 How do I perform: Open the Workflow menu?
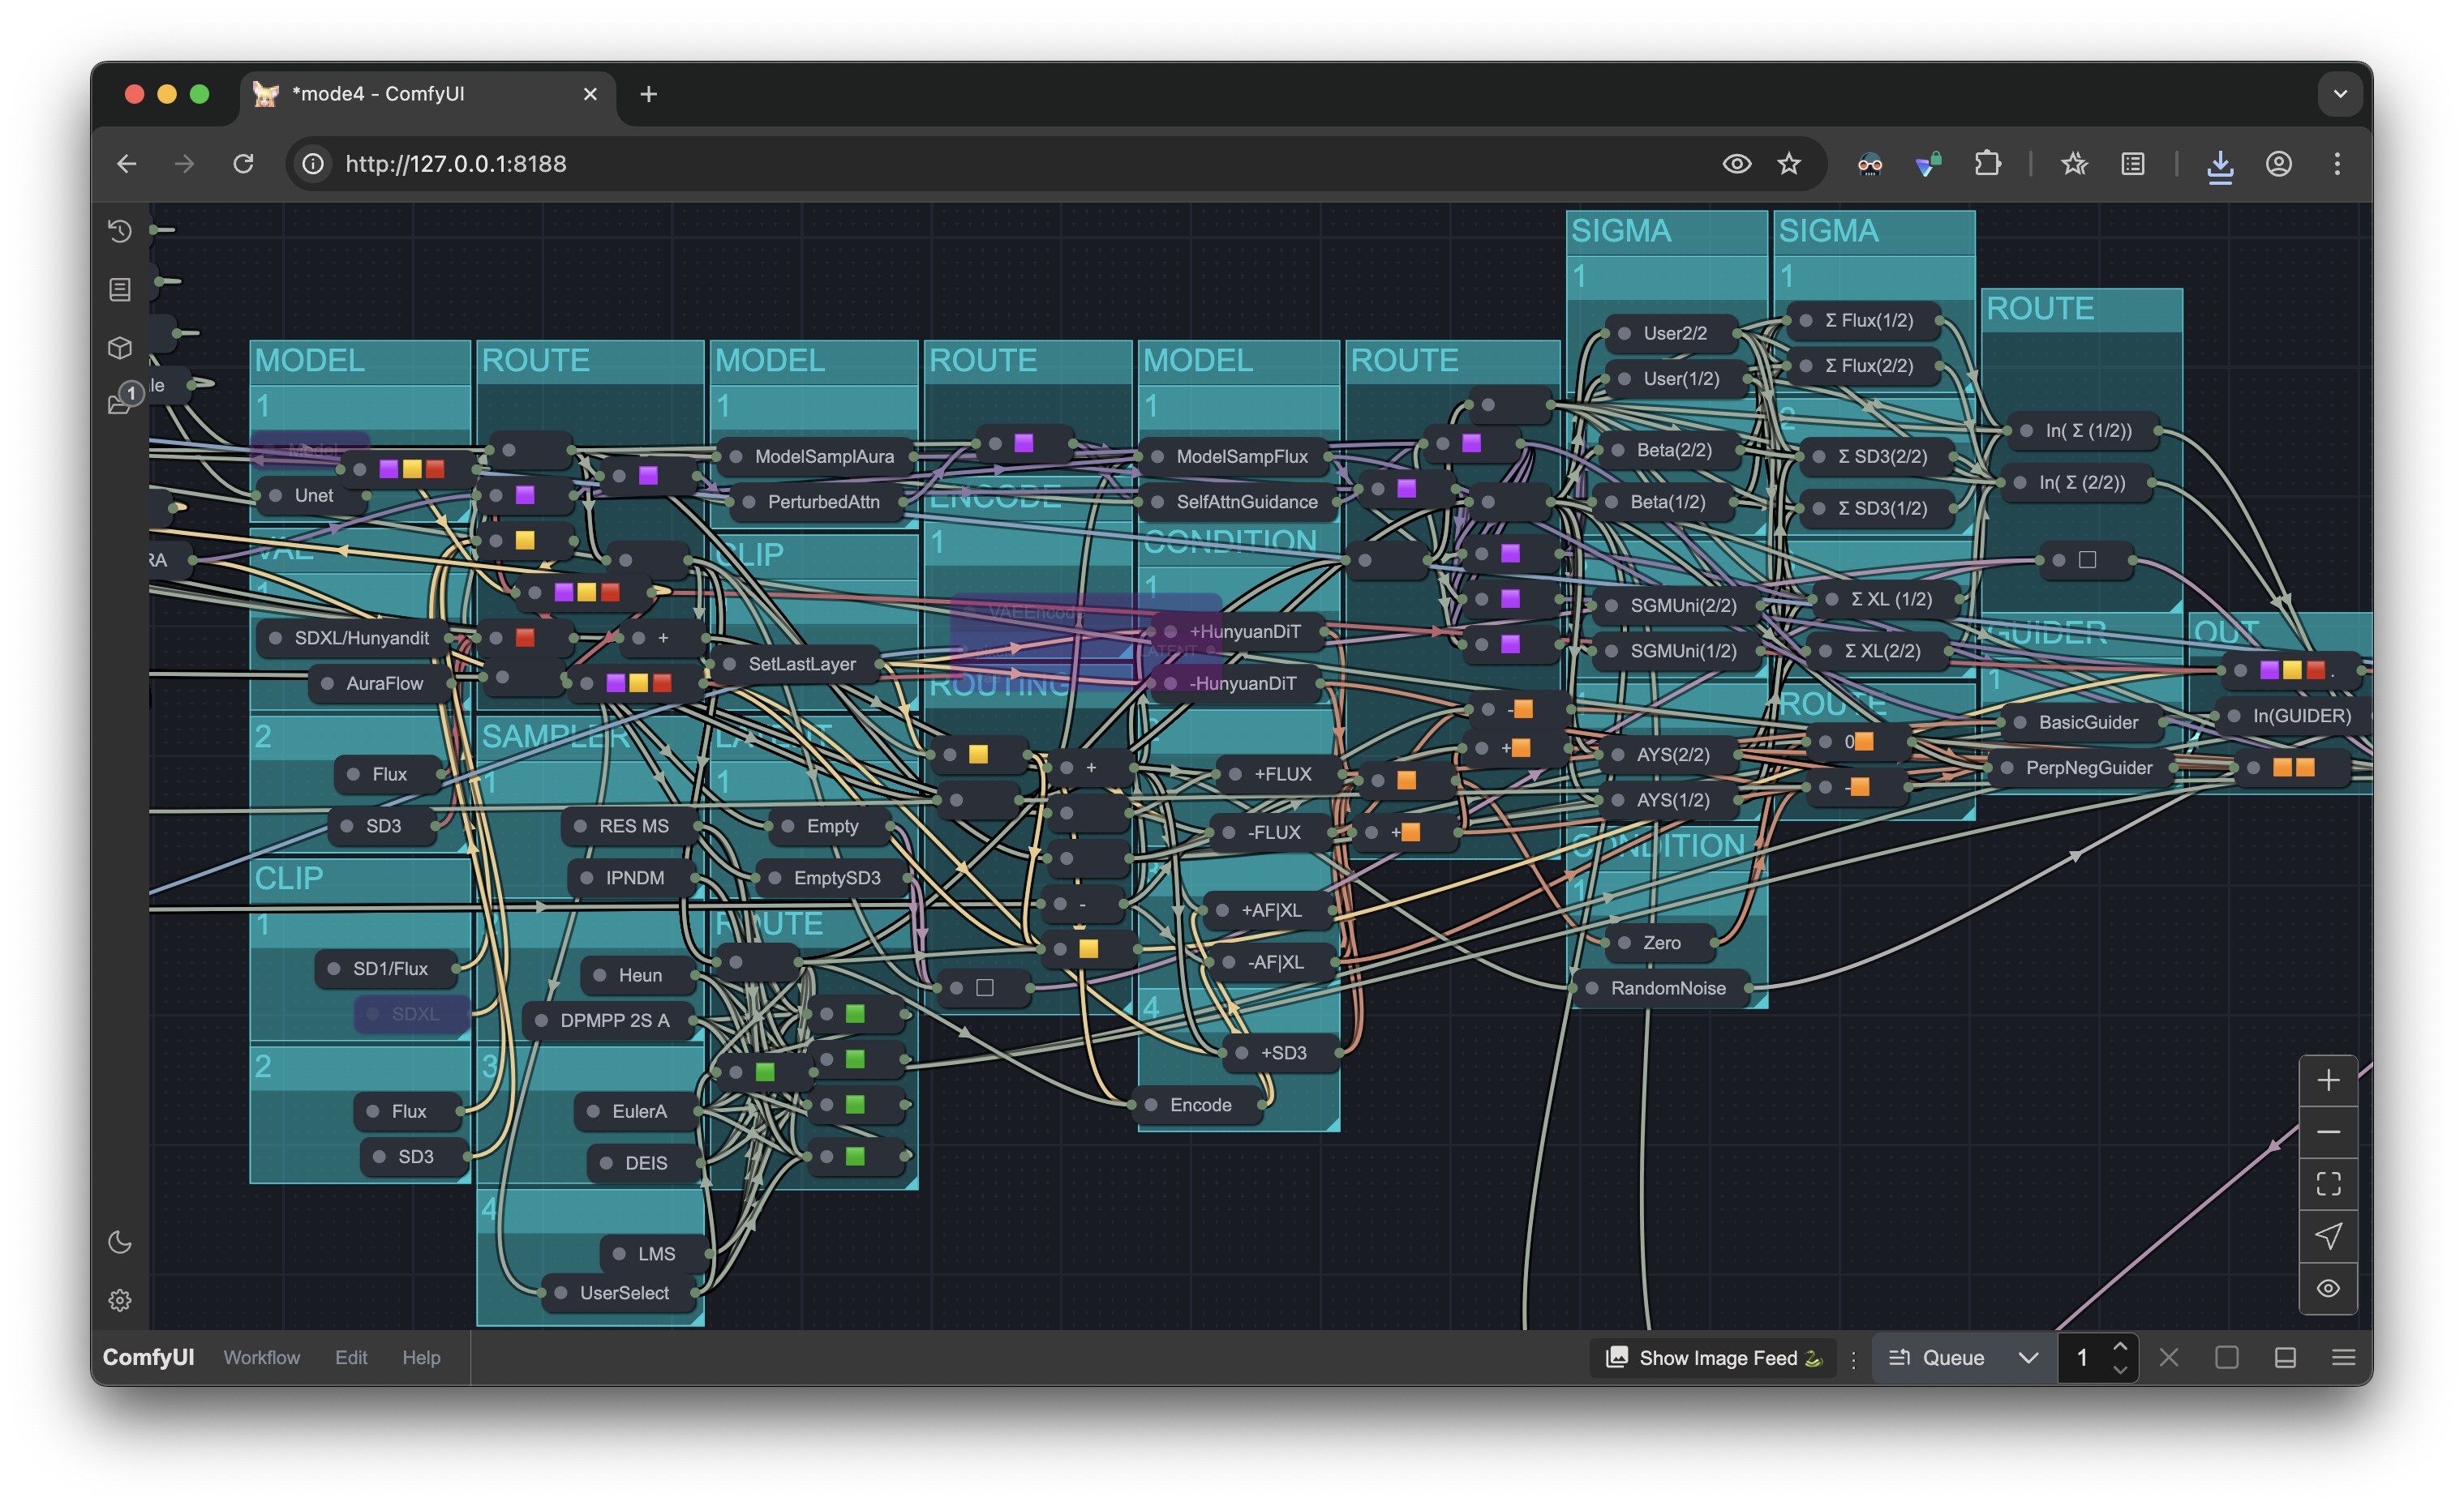[x=261, y=1357]
